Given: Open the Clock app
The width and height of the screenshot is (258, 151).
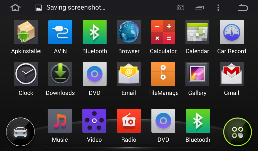Looking at the screenshot, I should tap(26, 74).
